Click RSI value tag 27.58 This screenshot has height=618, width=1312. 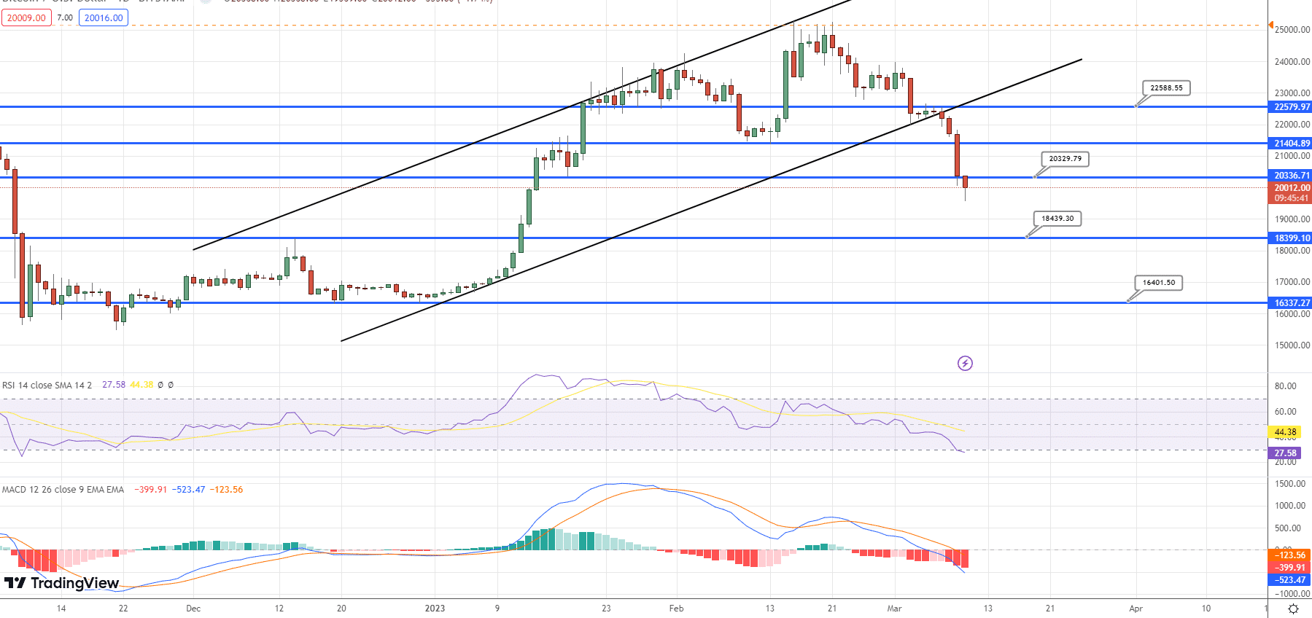[x=1285, y=453]
